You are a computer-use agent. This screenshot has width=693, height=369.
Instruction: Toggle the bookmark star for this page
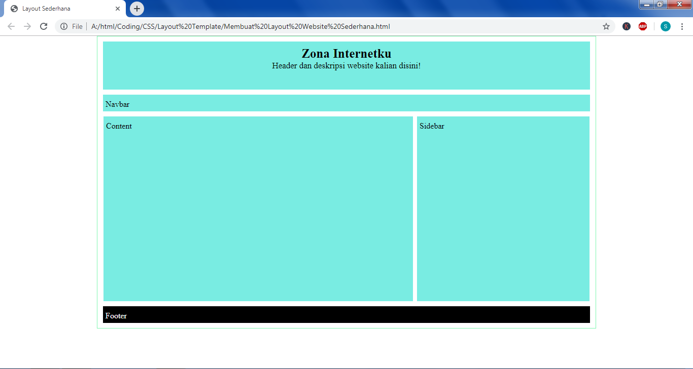click(606, 26)
